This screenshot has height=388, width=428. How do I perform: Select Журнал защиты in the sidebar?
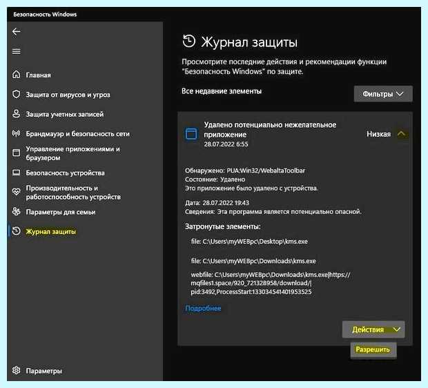pos(51,231)
